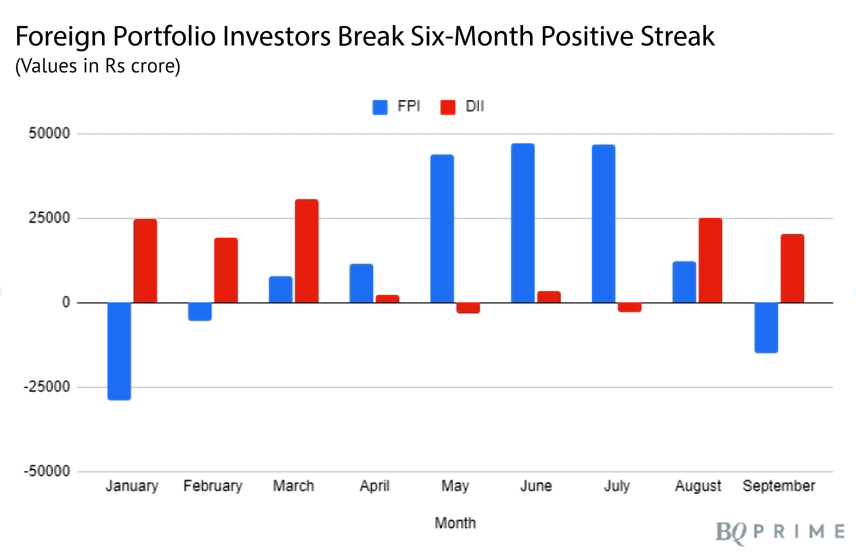Click the January red DII bar

click(x=145, y=261)
